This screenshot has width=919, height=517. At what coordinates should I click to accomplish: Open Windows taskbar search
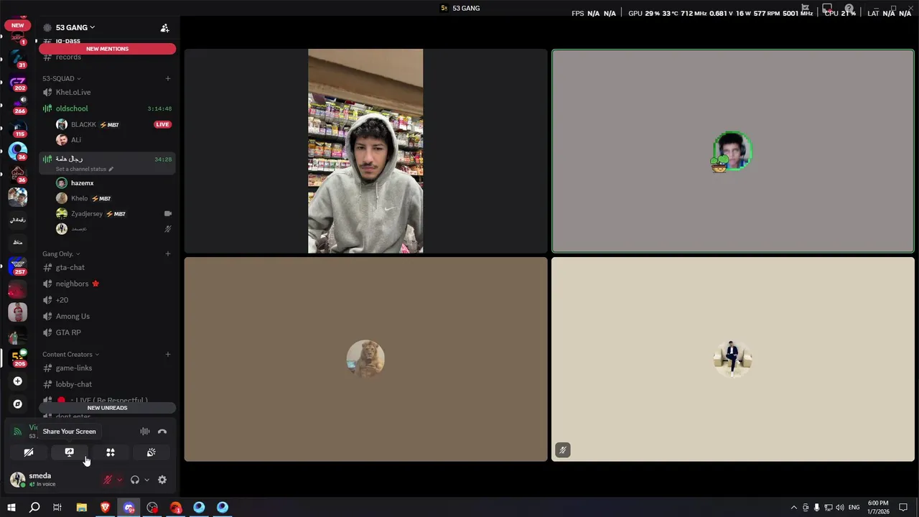pos(34,508)
